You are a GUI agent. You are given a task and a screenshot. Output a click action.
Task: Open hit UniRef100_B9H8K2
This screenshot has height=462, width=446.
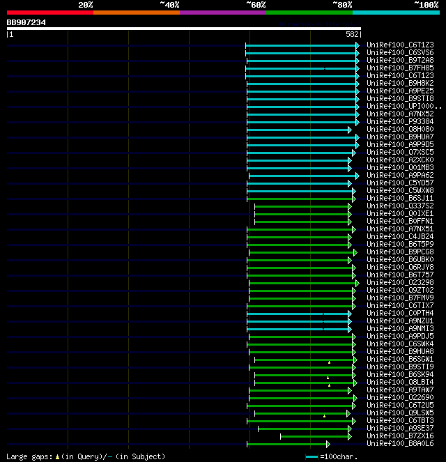click(400, 83)
